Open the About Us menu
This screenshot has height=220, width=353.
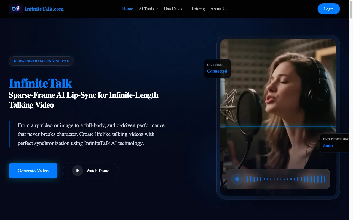click(x=219, y=9)
